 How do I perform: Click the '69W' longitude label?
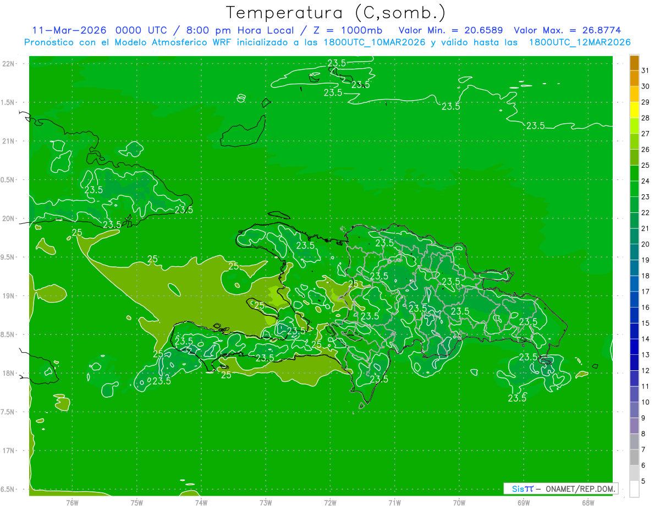(524, 503)
